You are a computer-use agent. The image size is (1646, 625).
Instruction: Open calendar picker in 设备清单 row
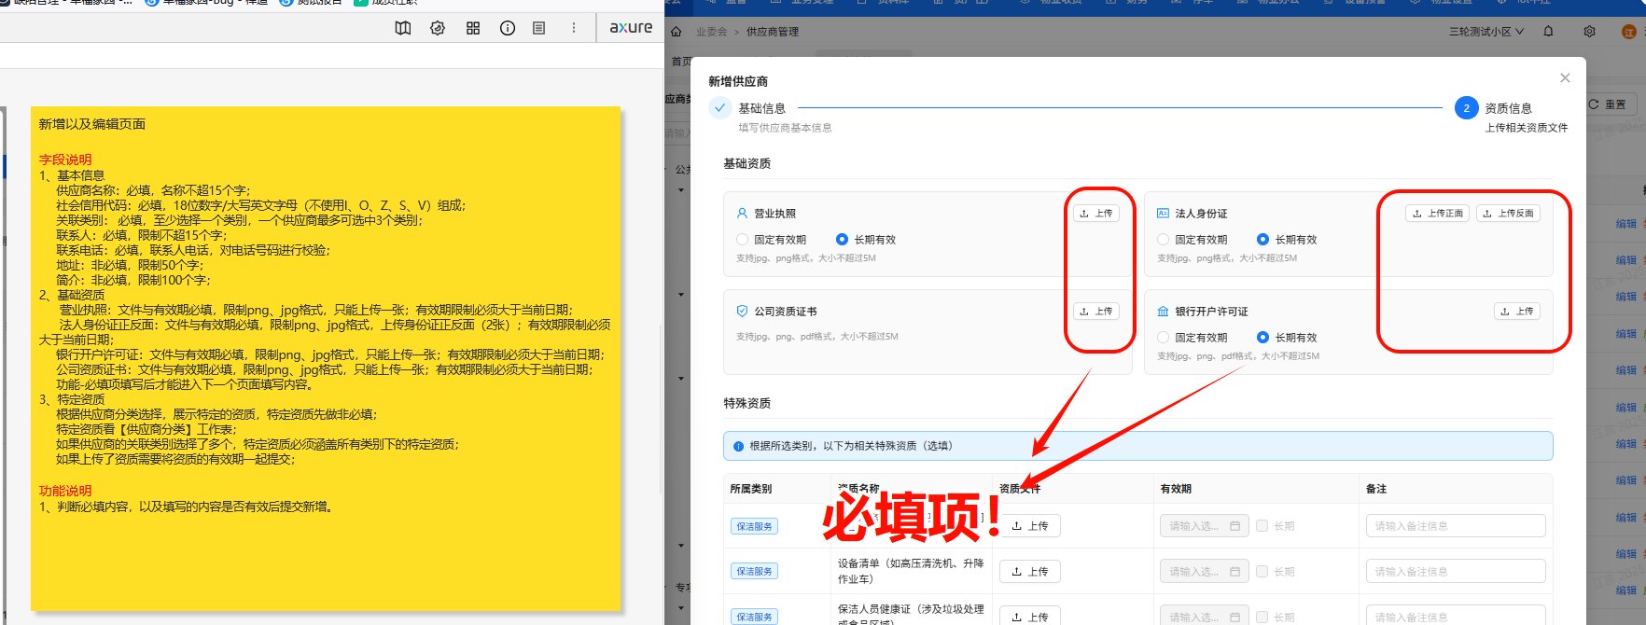(x=1234, y=571)
